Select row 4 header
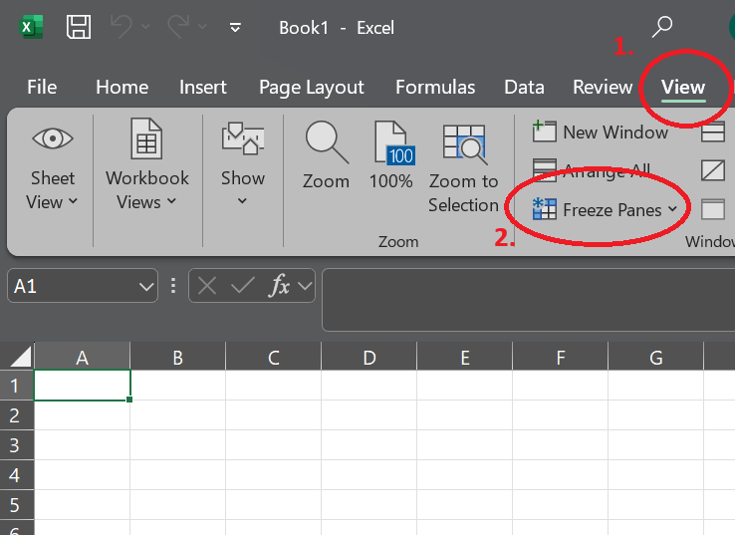 click(17, 475)
